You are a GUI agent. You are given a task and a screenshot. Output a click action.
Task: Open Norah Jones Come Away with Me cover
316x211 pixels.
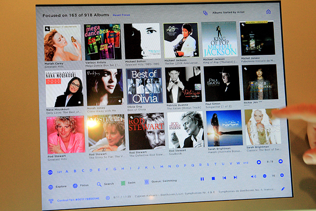[104, 87]
